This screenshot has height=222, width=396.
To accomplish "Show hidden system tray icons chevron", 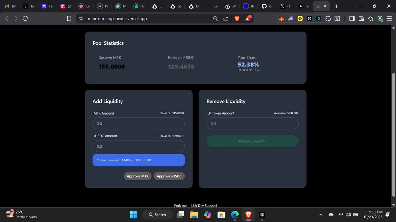I will click(321, 215).
